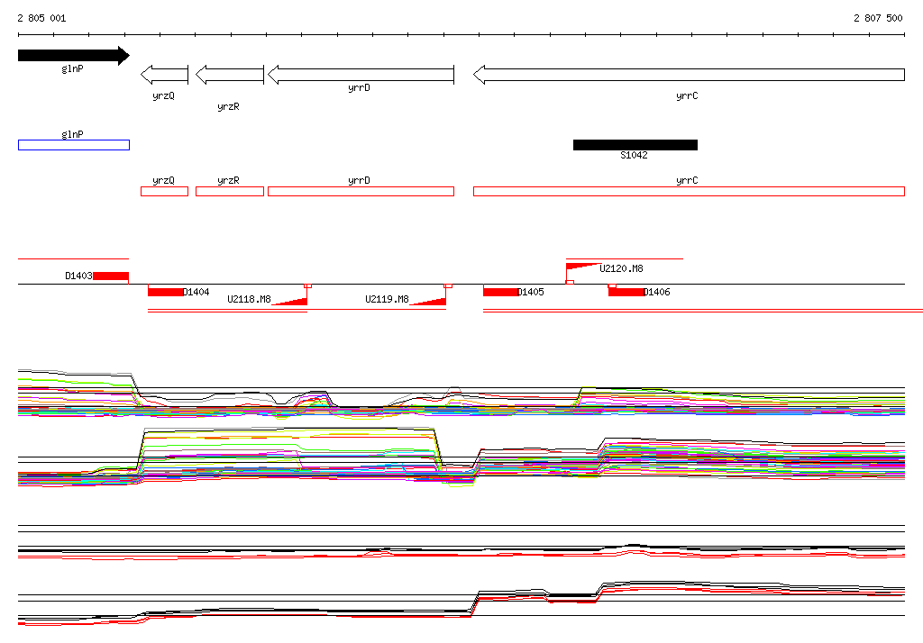Click the blue glnP outlined box
Viewport: 923px width, 643px height.
[x=74, y=145]
